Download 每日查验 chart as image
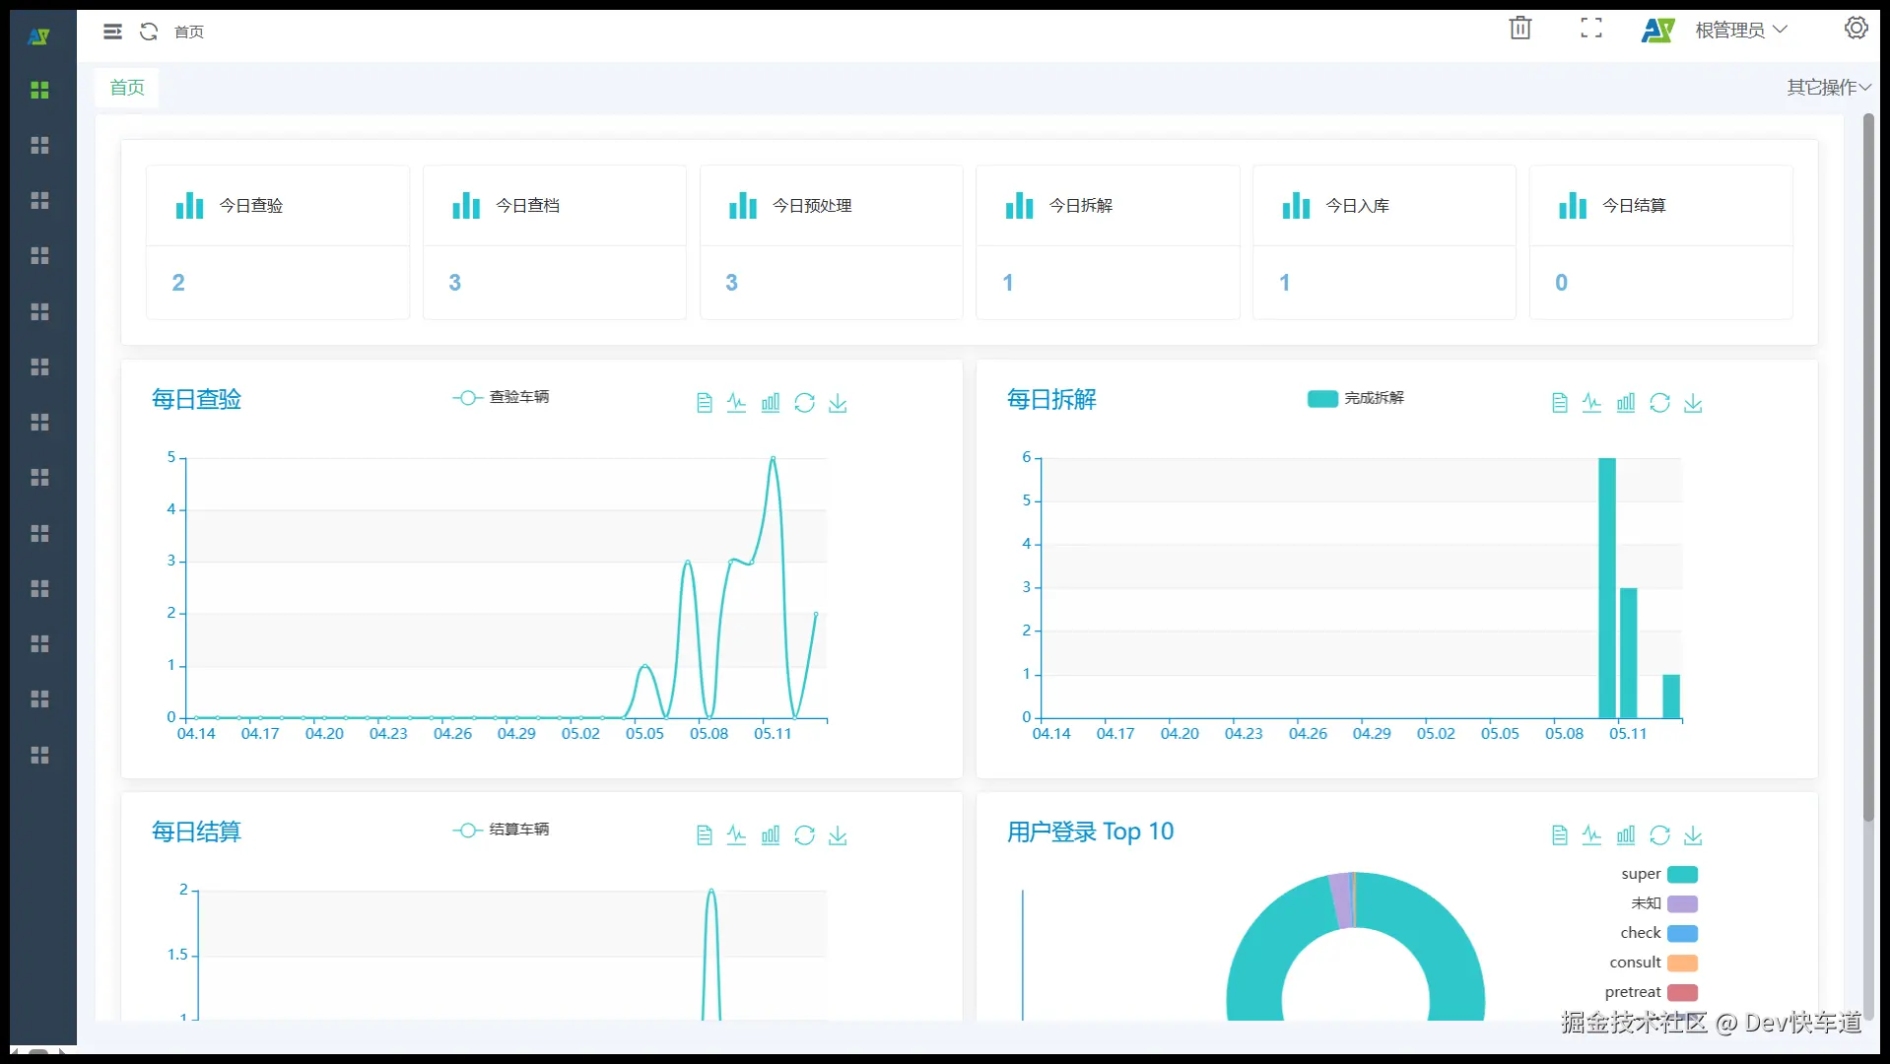 838,403
